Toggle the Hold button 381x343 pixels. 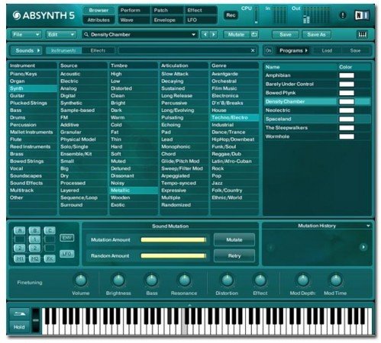(19, 327)
